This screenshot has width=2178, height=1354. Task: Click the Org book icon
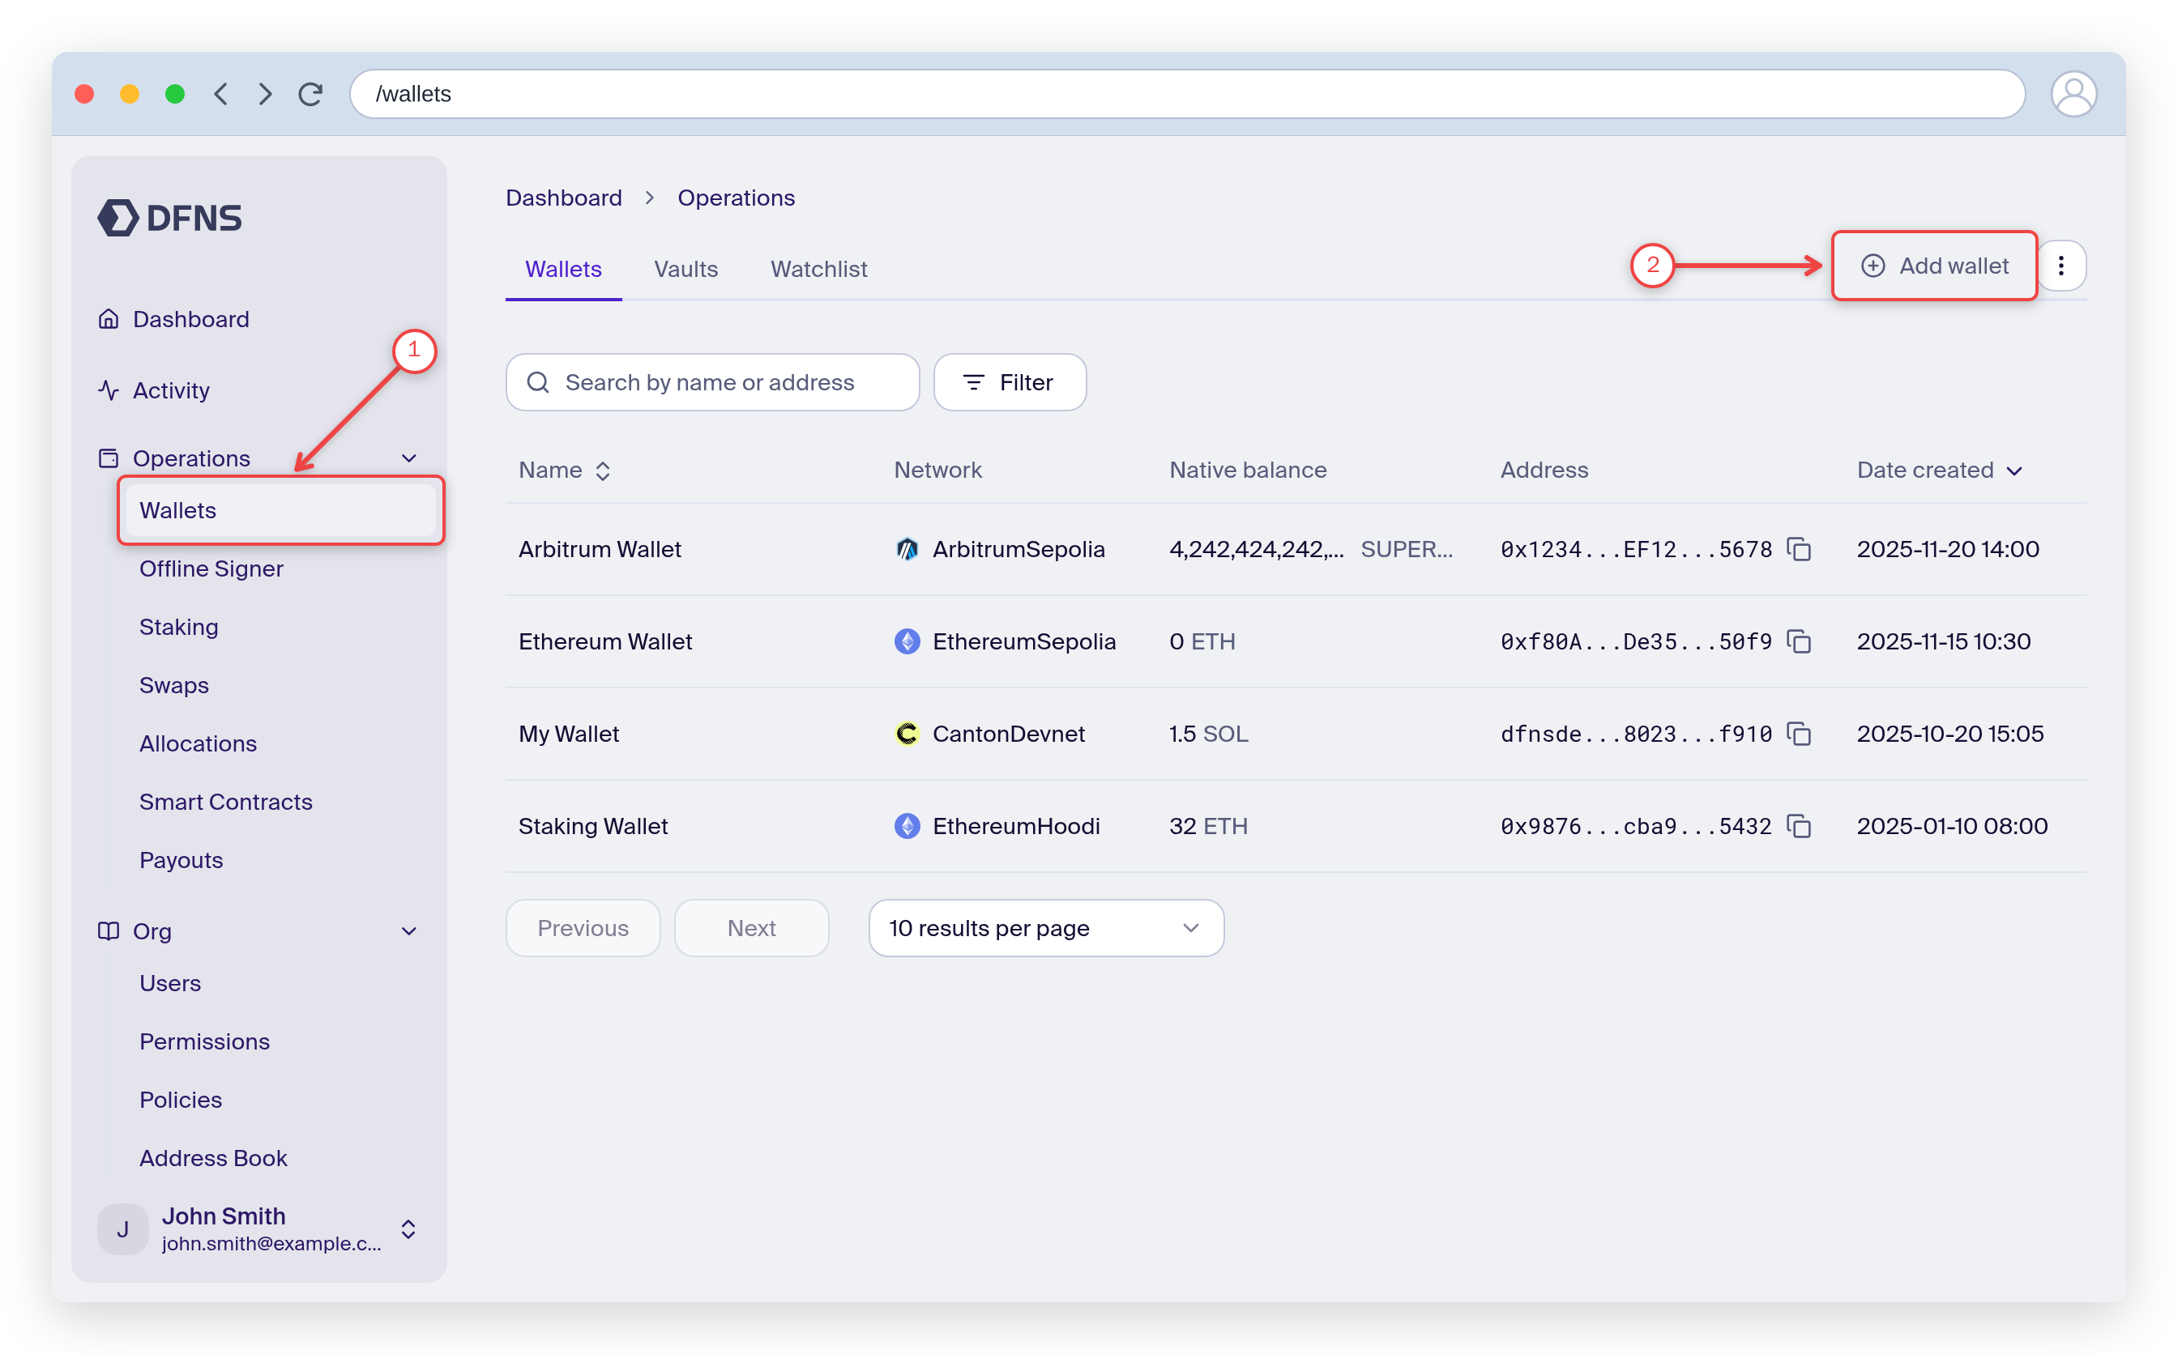click(109, 931)
